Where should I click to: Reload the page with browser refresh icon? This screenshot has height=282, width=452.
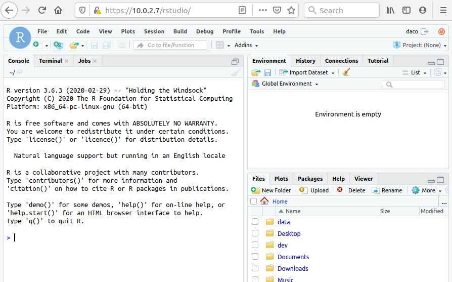[x=42, y=11]
